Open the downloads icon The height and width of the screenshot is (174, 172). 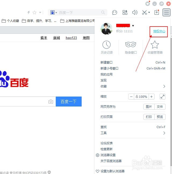[x=157, y=12]
